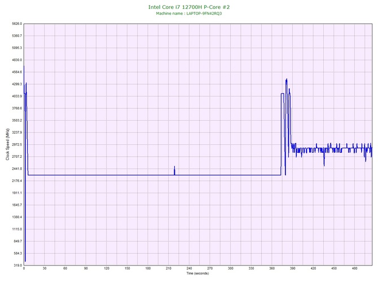Click the Time (seconds) axis label
The height and width of the screenshot is (283, 378).
pyautogui.click(x=197, y=273)
